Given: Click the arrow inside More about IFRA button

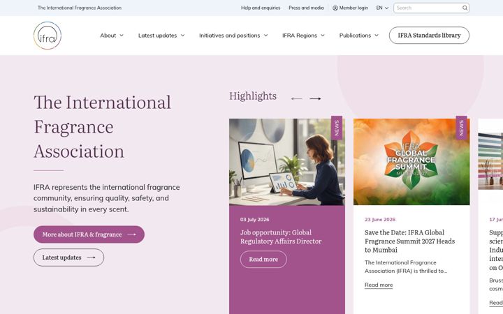Looking at the screenshot, I should [x=131, y=234].
